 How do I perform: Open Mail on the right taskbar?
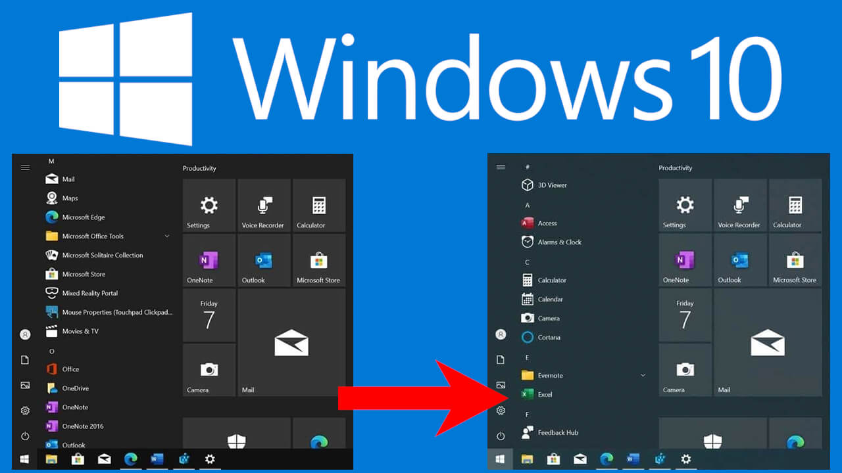580,459
